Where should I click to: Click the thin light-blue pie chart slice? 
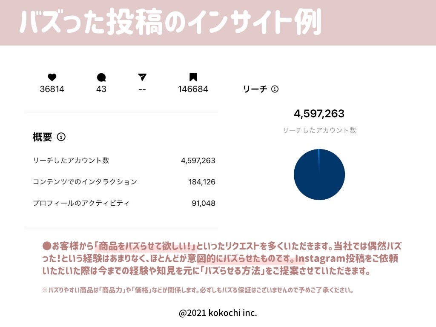click(318, 153)
